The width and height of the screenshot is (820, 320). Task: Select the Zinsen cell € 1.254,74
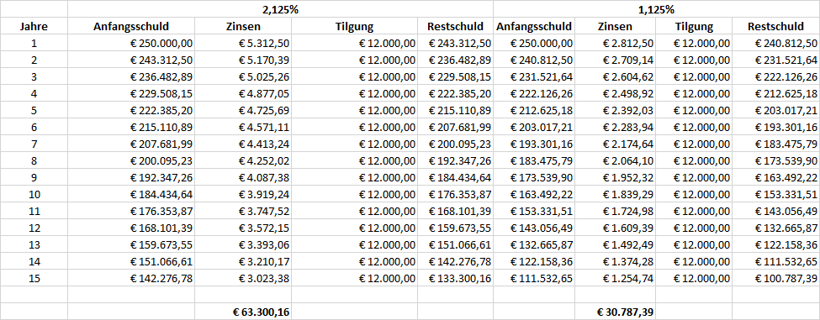tap(615, 279)
